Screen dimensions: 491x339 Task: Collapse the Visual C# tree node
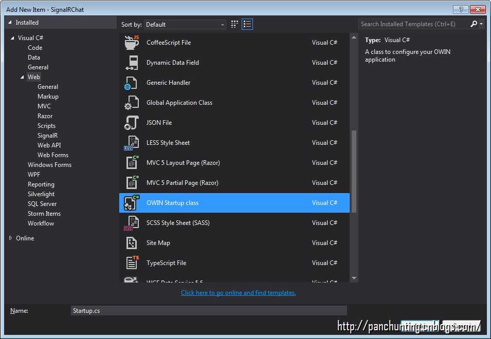(x=12, y=38)
